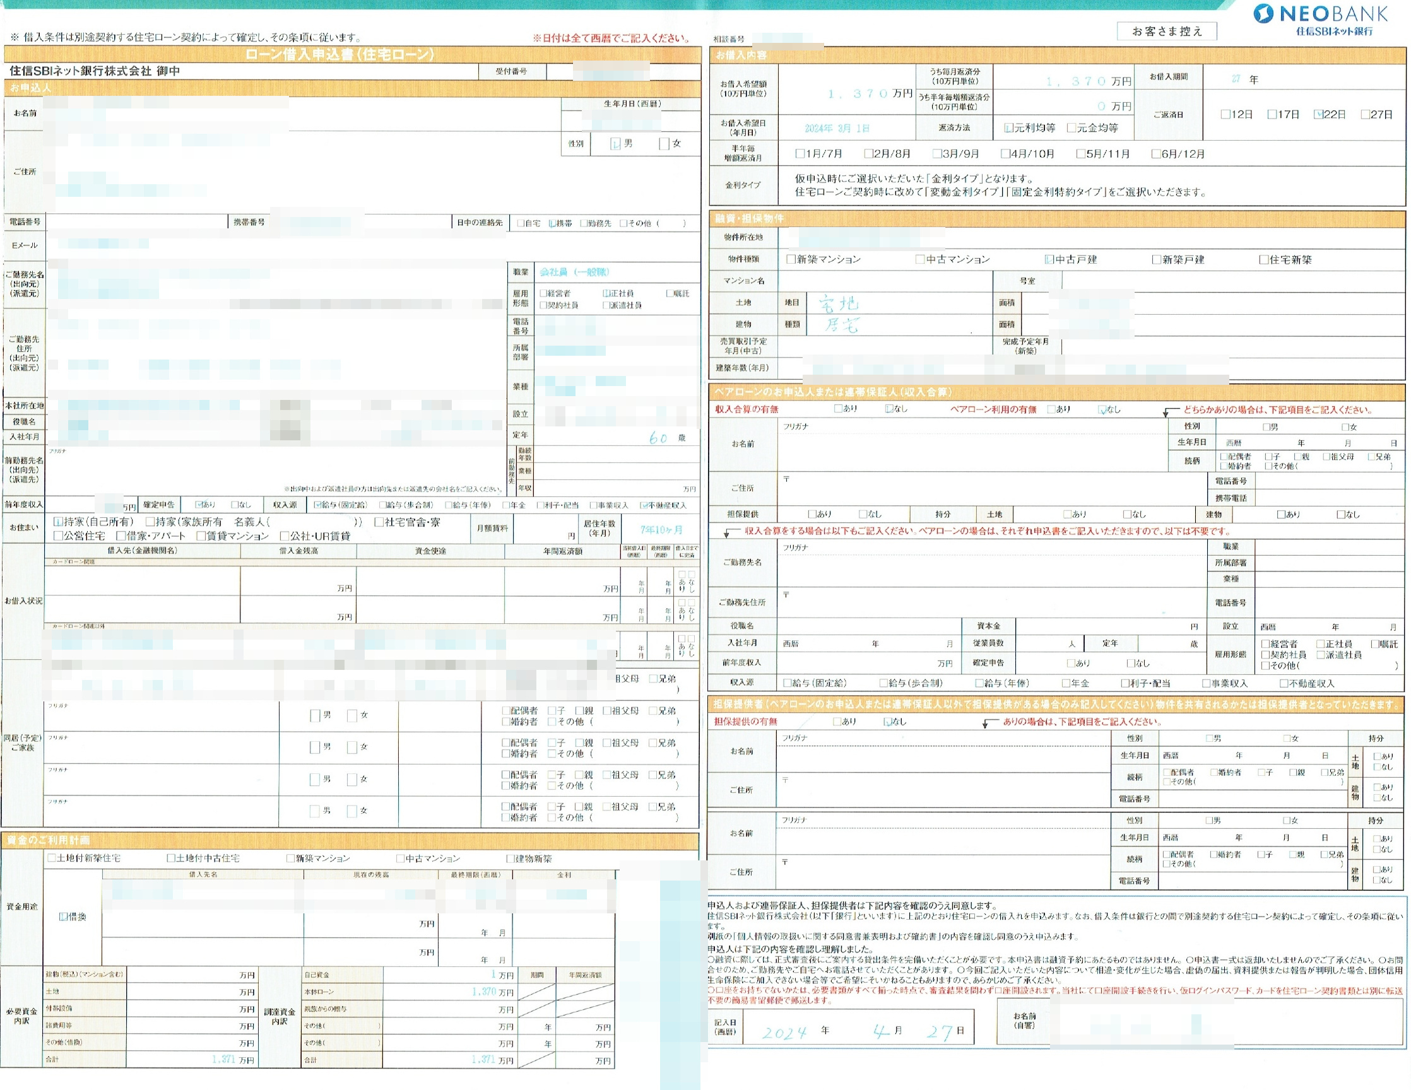Screen dimensions: 1411x1090
Task: Check the 17日 repayment date box
Action: tap(1272, 114)
